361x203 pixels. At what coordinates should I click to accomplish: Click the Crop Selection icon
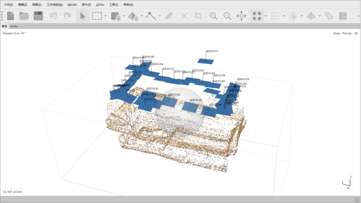click(x=198, y=16)
